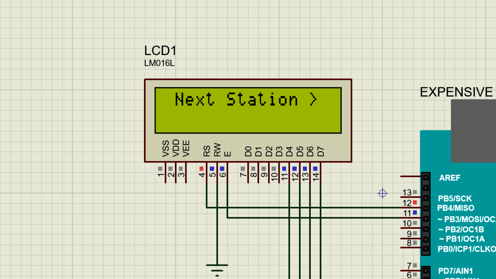Image resolution: width=496 pixels, height=279 pixels.
Task: Select the LCD1 component reference label
Action: [160, 51]
